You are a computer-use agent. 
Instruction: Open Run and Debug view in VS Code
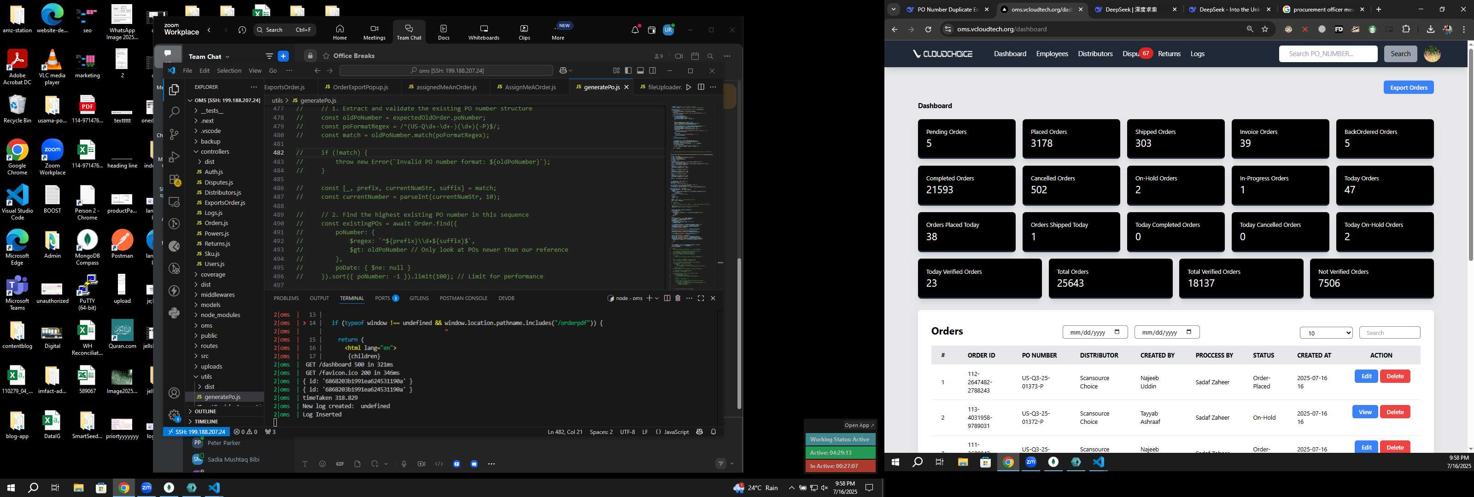(x=174, y=157)
